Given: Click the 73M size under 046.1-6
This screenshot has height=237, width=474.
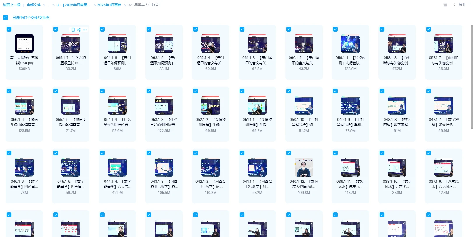Looking at the screenshot, I should coord(24,193).
